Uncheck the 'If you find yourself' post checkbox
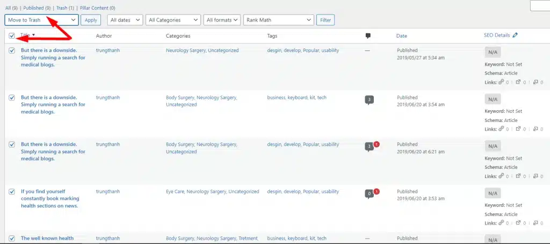 coord(12,191)
